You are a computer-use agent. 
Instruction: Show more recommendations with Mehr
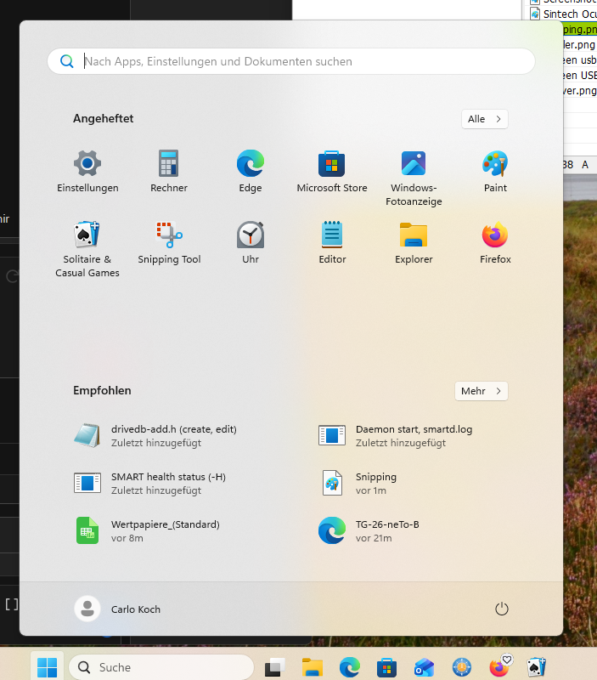point(482,391)
